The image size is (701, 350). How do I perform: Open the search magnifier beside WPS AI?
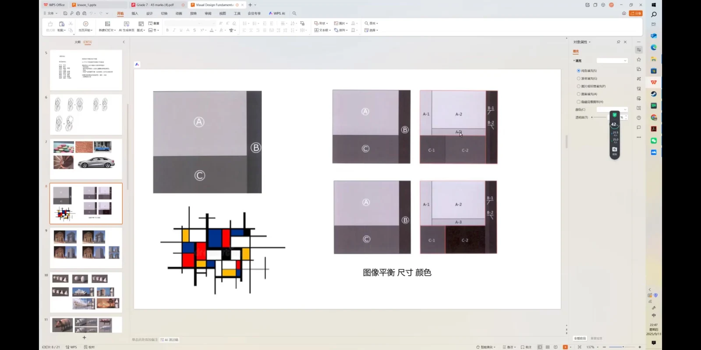tap(294, 14)
